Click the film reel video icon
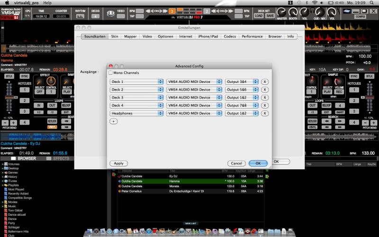The height and width of the screenshot is (237, 379). point(111,14)
